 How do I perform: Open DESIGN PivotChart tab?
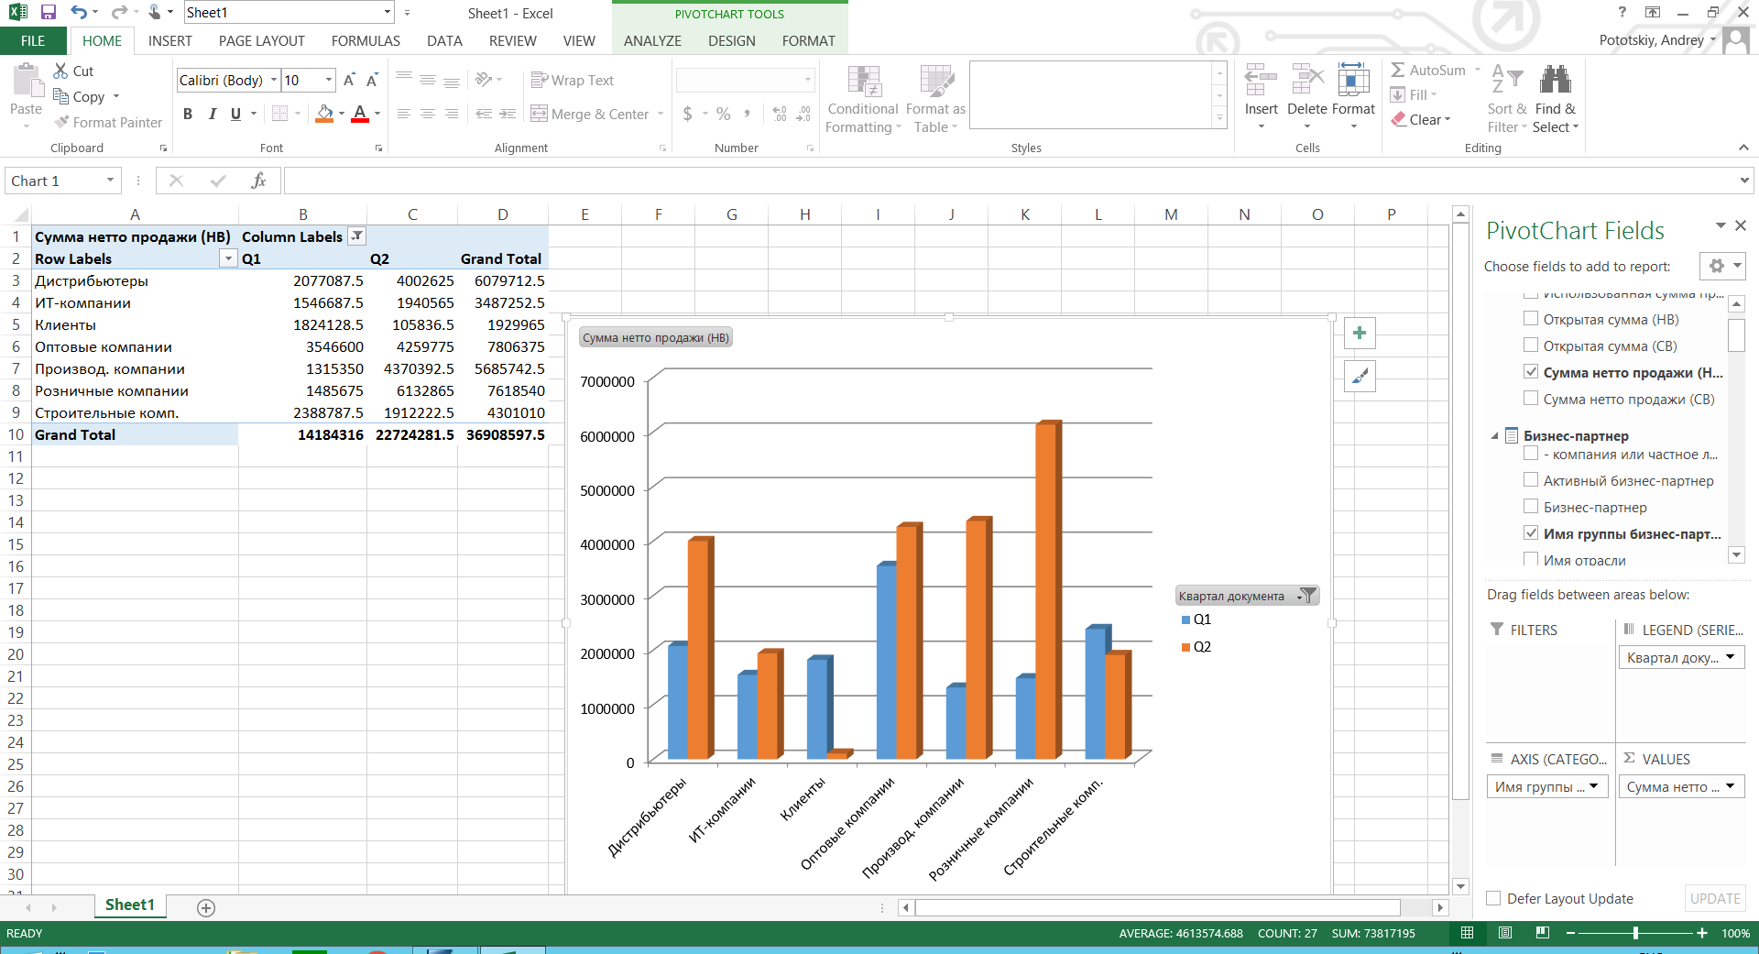point(731,41)
